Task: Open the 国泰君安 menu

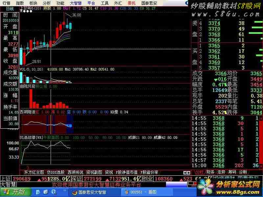Action: [149, 3]
